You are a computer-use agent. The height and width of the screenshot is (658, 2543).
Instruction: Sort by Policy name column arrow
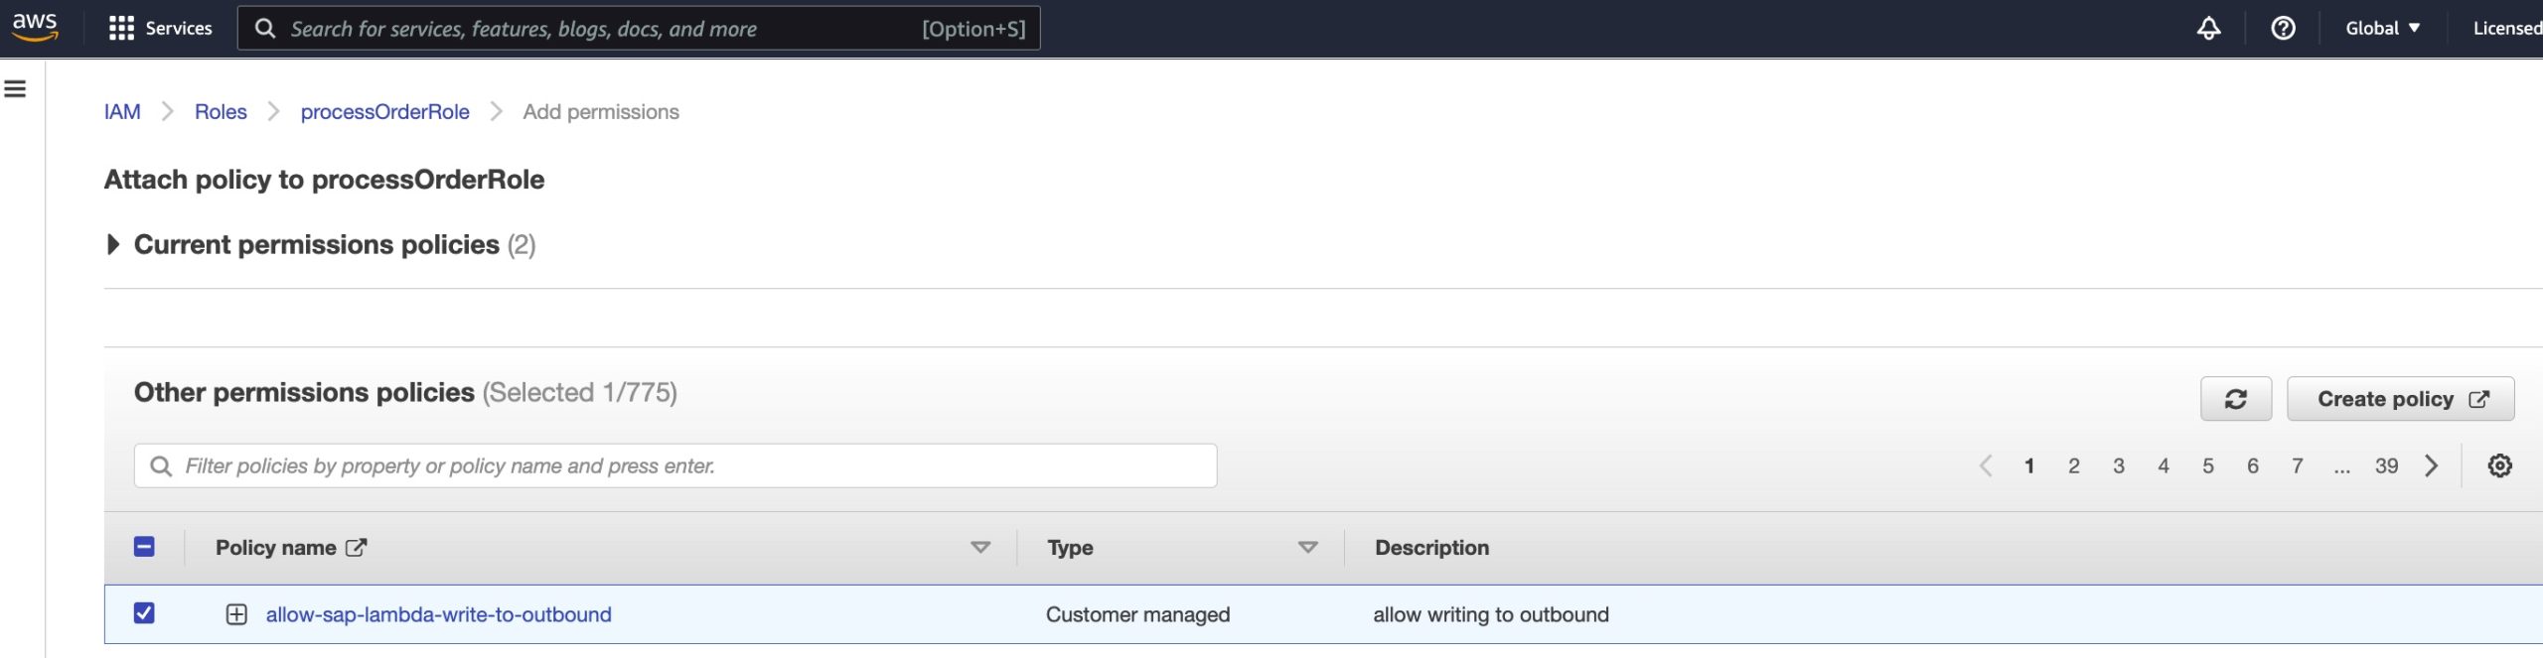(979, 548)
